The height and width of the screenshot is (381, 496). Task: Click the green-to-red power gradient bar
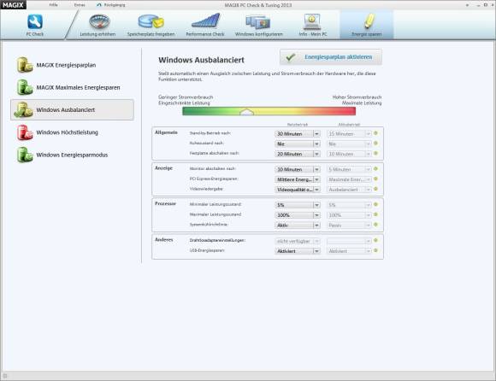coord(269,111)
